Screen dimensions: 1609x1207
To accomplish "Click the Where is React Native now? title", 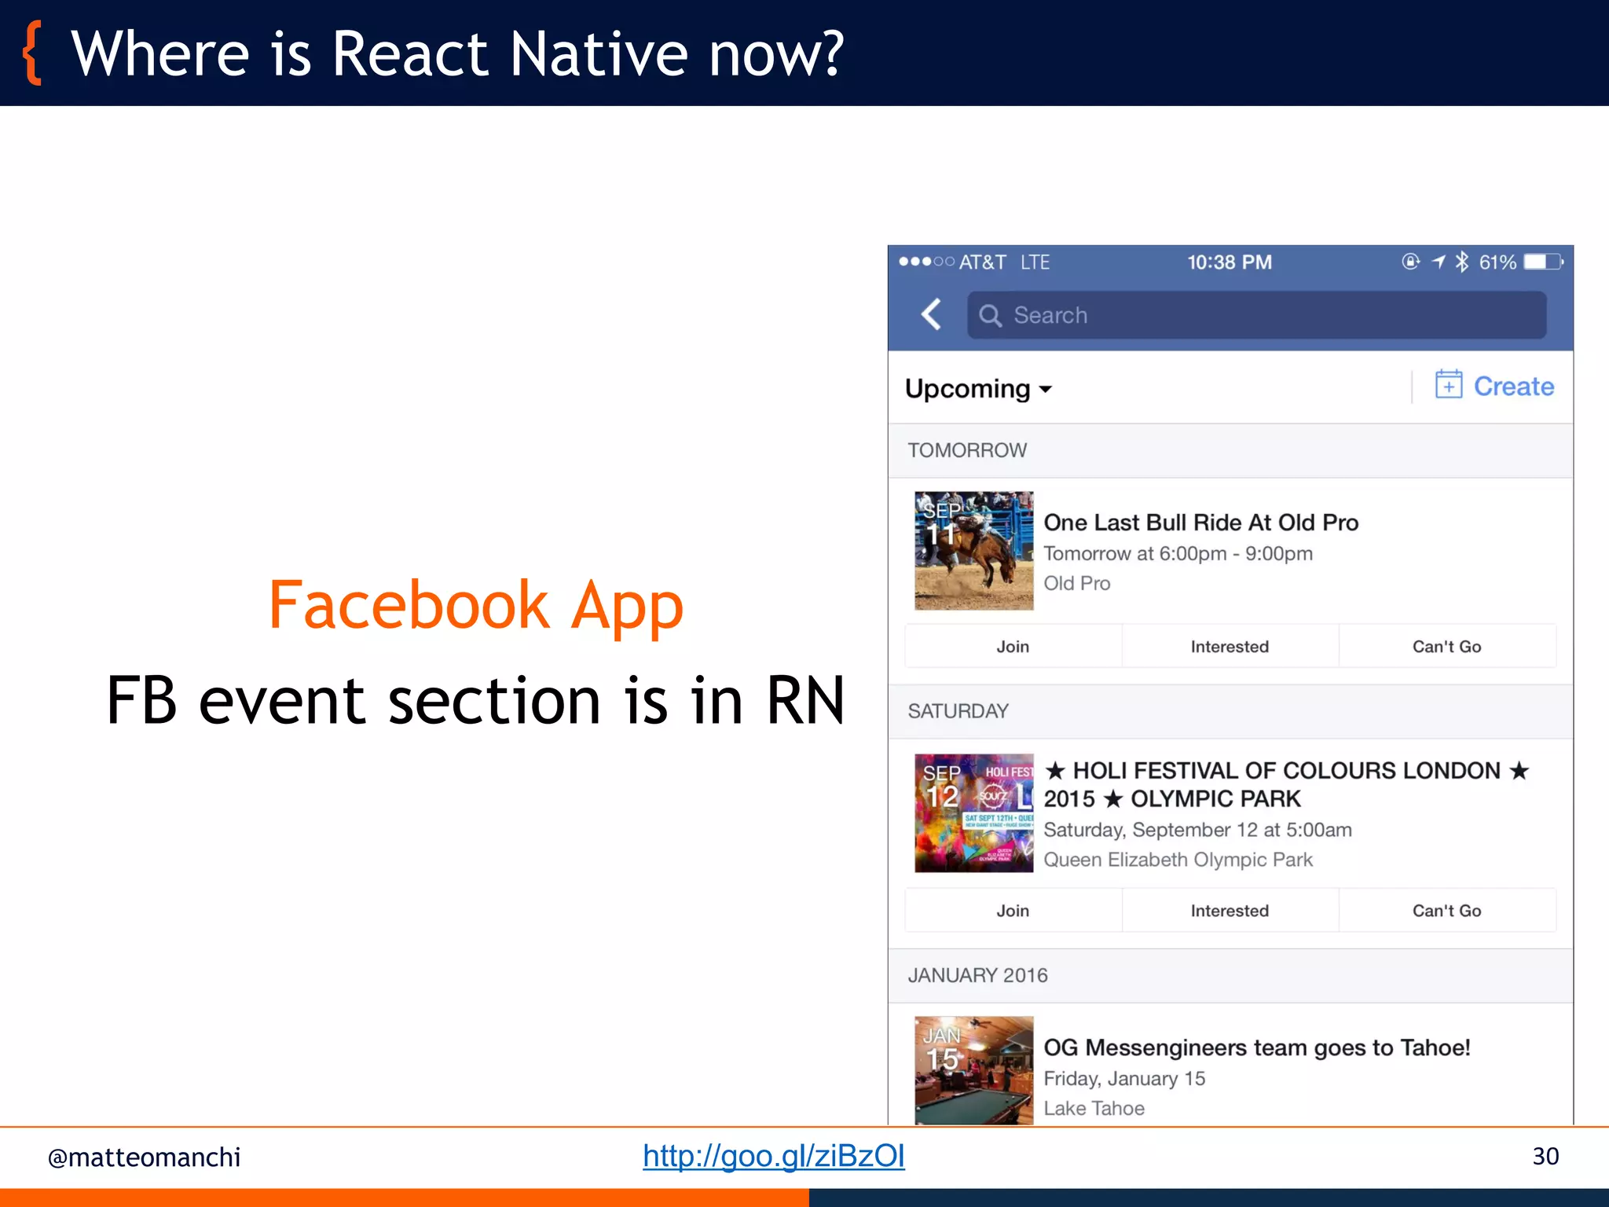I will point(457,53).
